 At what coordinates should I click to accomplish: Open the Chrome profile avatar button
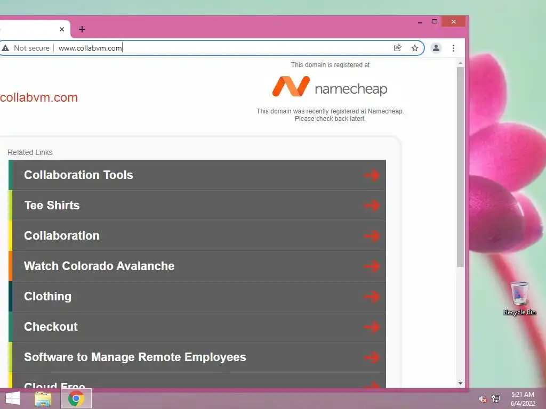[436, 48]
